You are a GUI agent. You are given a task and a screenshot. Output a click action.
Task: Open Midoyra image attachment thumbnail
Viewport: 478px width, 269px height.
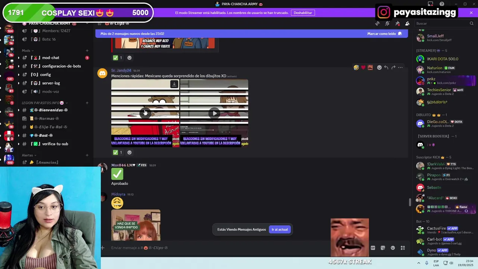point(136,225)
